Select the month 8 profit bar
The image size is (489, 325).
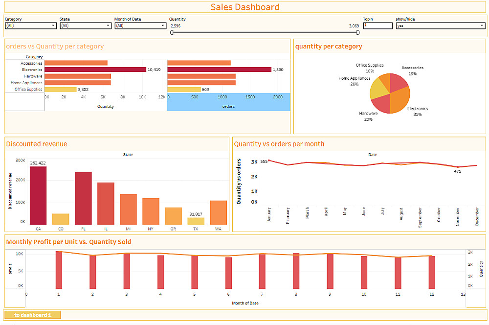point(296,271)
